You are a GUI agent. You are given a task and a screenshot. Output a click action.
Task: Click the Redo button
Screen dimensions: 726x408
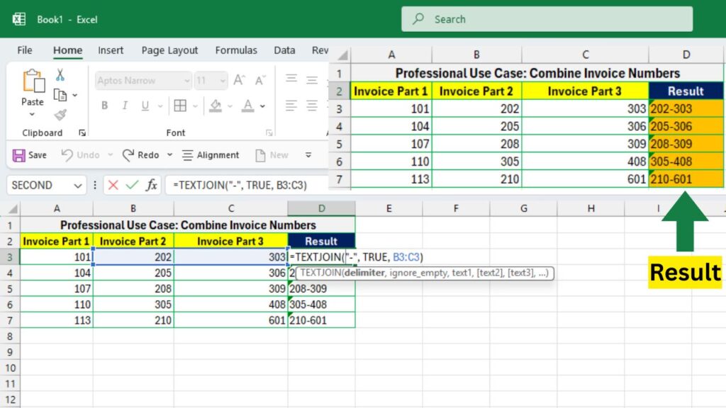141,155
